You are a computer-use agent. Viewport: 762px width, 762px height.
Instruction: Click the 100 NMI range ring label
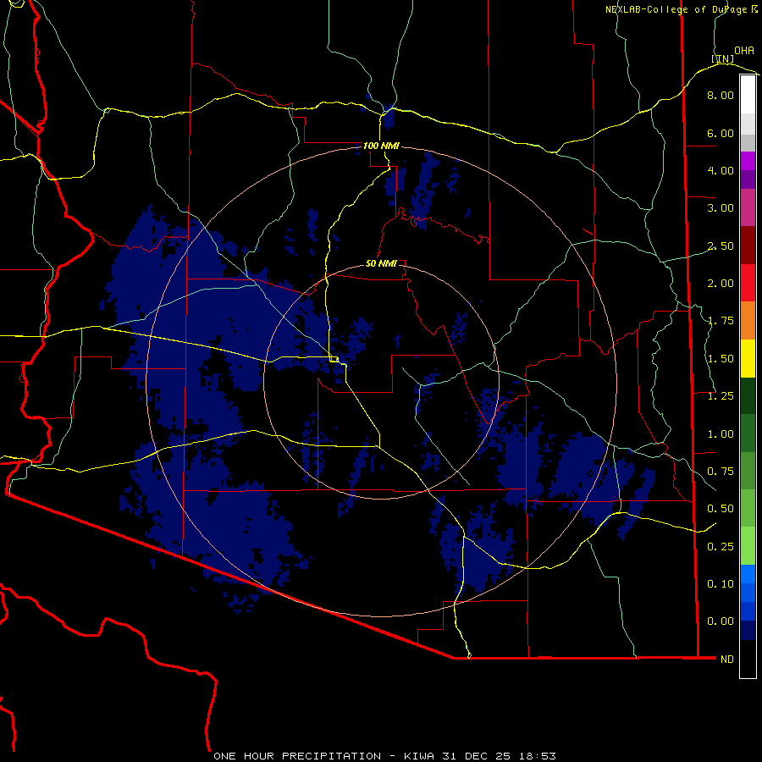[x=381, y=146]
